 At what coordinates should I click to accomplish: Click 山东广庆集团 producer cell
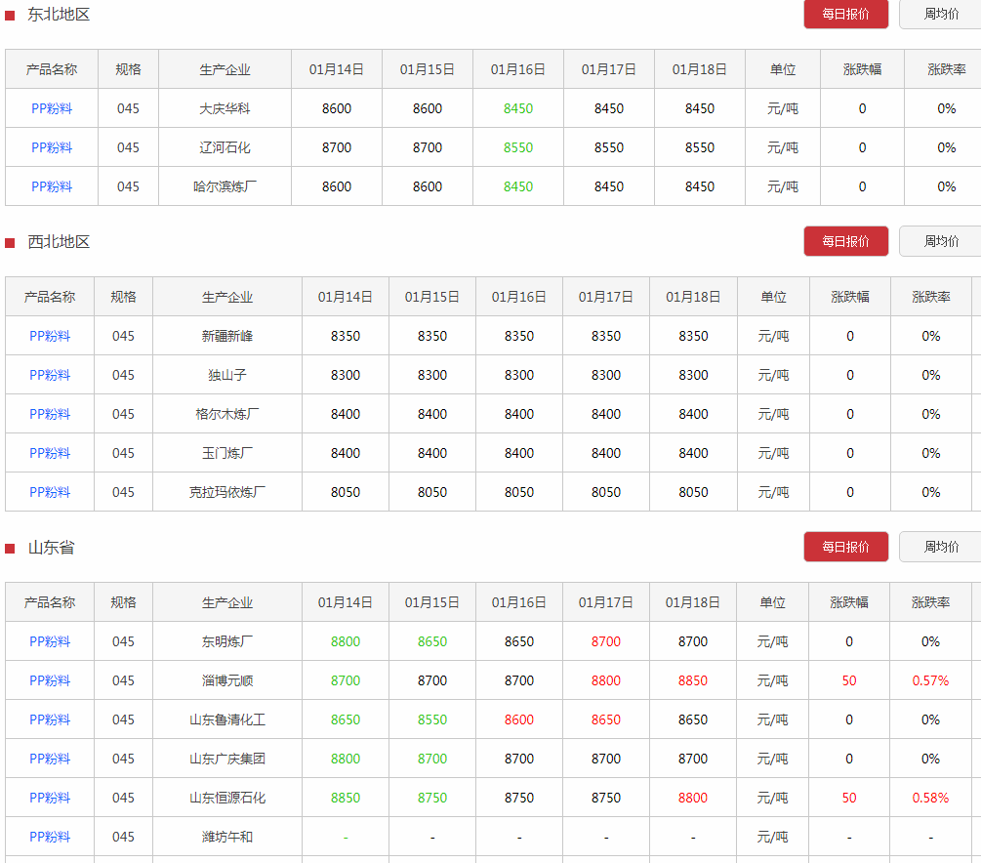pos(227,759)
